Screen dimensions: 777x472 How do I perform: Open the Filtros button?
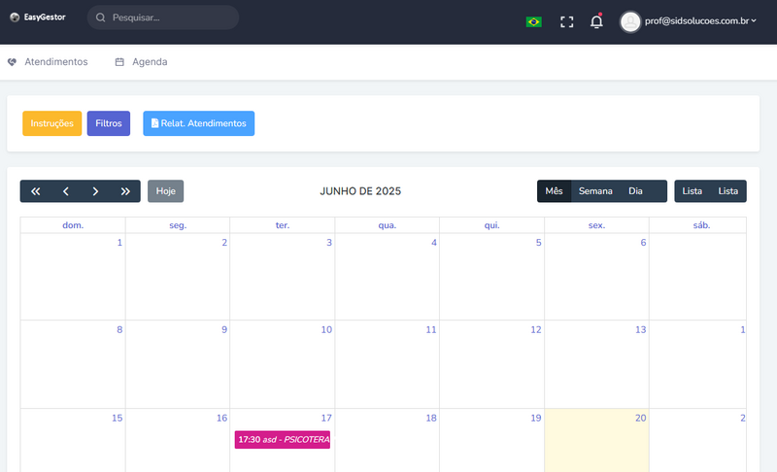[x=109, y=123]
